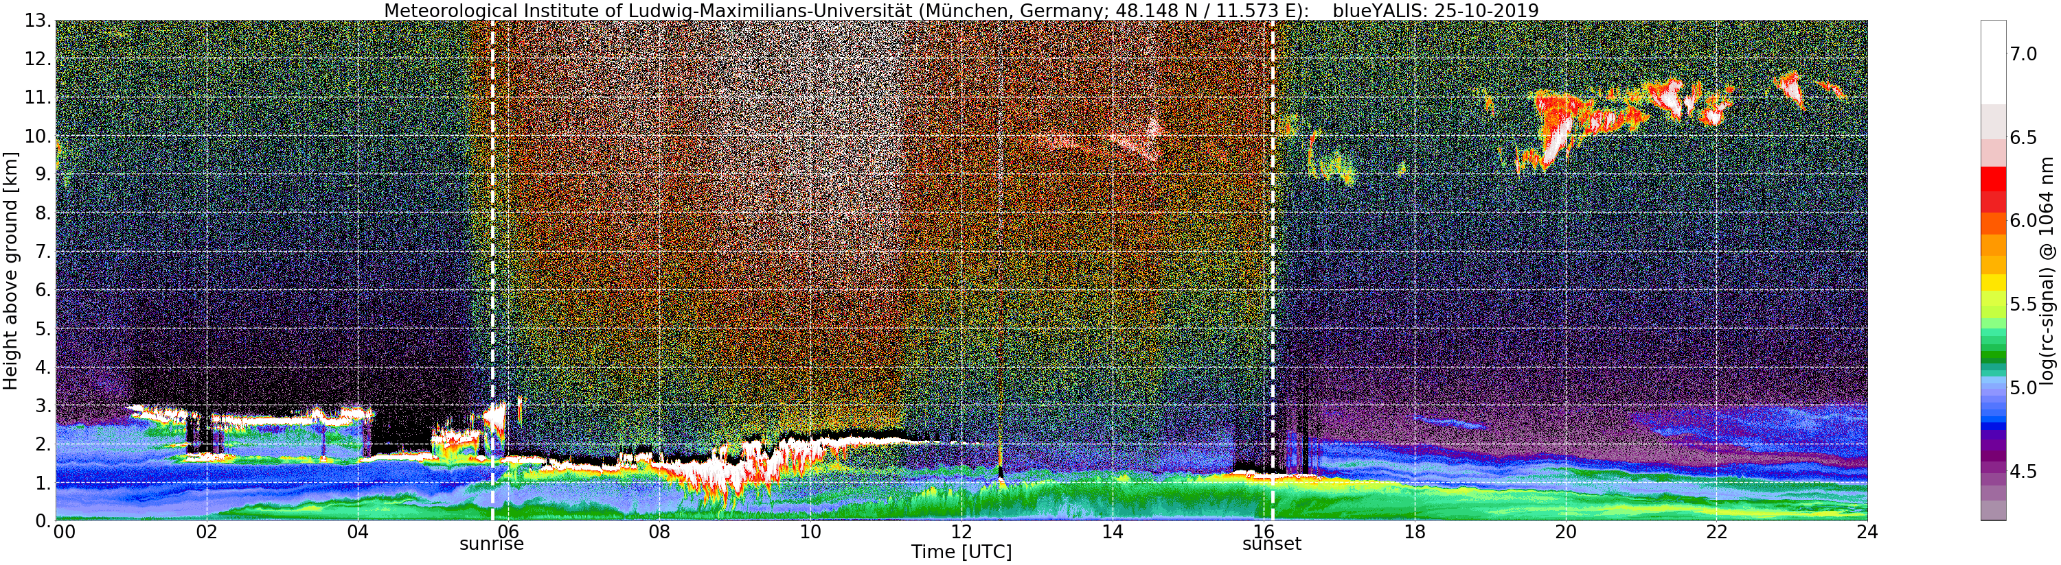
Task: Click the 'sunset' label under the time axis
Action: coord(1271,544)
